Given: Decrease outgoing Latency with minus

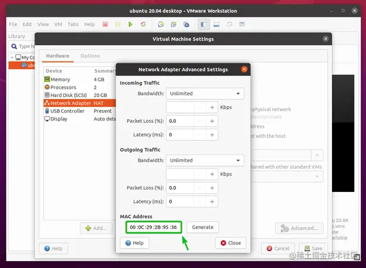Looking at the screenshot, I should [x=200, y=202].
